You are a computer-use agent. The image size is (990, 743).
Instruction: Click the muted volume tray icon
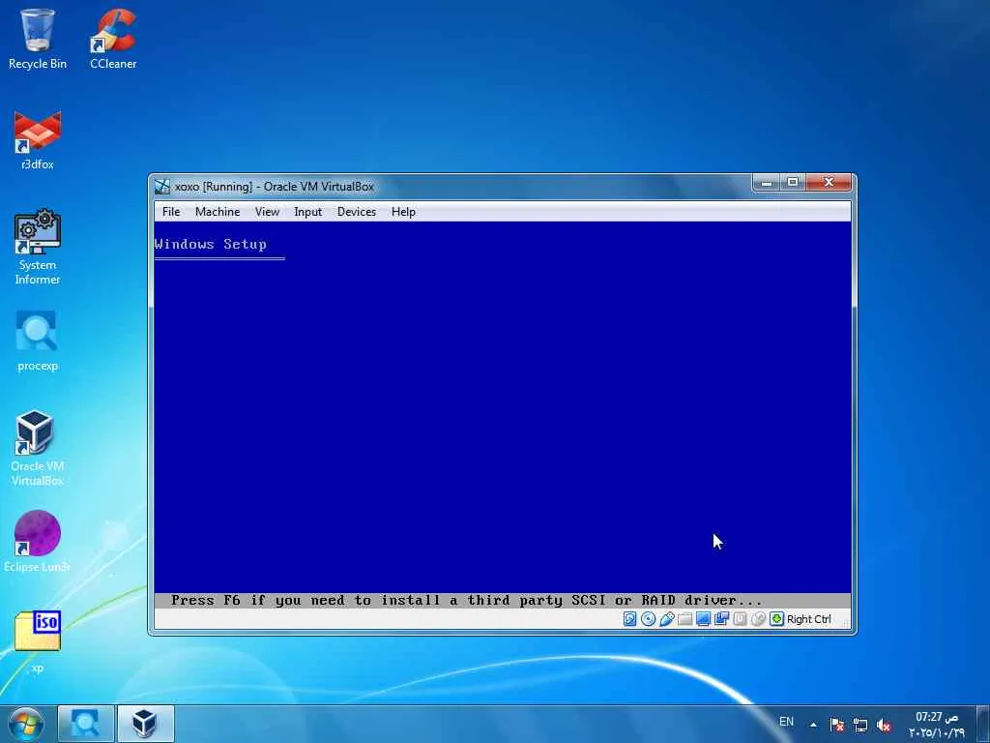884,726
